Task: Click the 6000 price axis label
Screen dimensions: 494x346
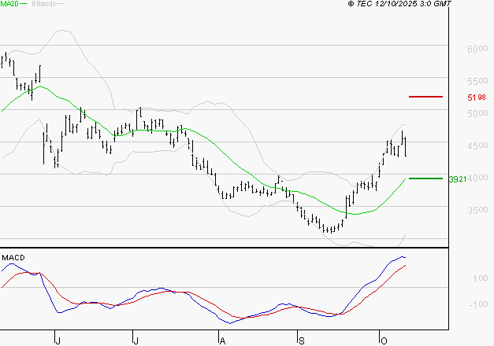Action: tap(477, 49)
